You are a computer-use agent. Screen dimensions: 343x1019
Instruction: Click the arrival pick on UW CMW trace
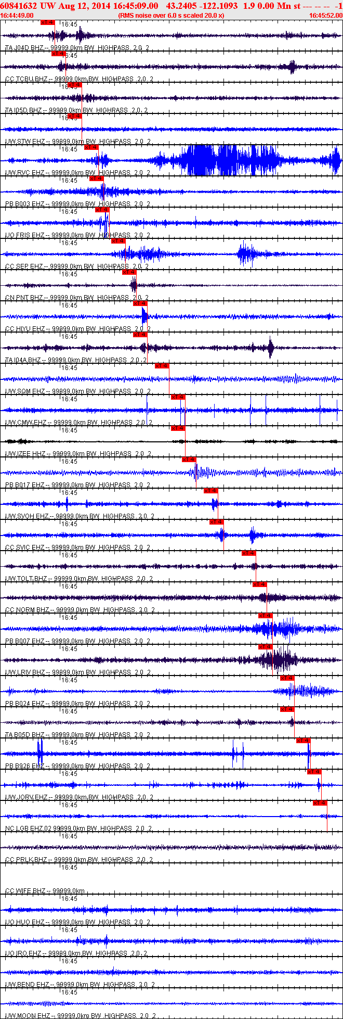pos(178,397)
